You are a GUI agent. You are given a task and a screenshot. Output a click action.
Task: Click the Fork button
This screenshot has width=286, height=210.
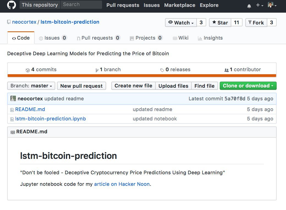pyautogui.click(x=256, y=23)
